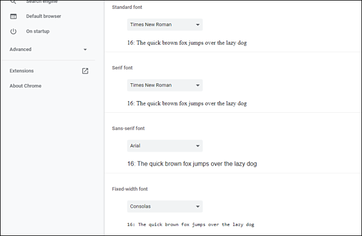Click the Advanced section label text
This screenshot has height=236, width=362.
(x=21, y=49)
